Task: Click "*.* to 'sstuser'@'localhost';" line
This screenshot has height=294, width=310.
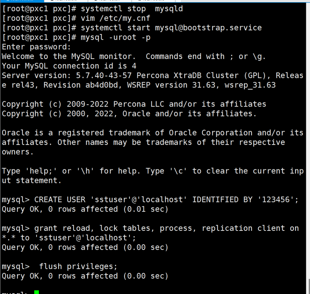Action: click(69, 238)
